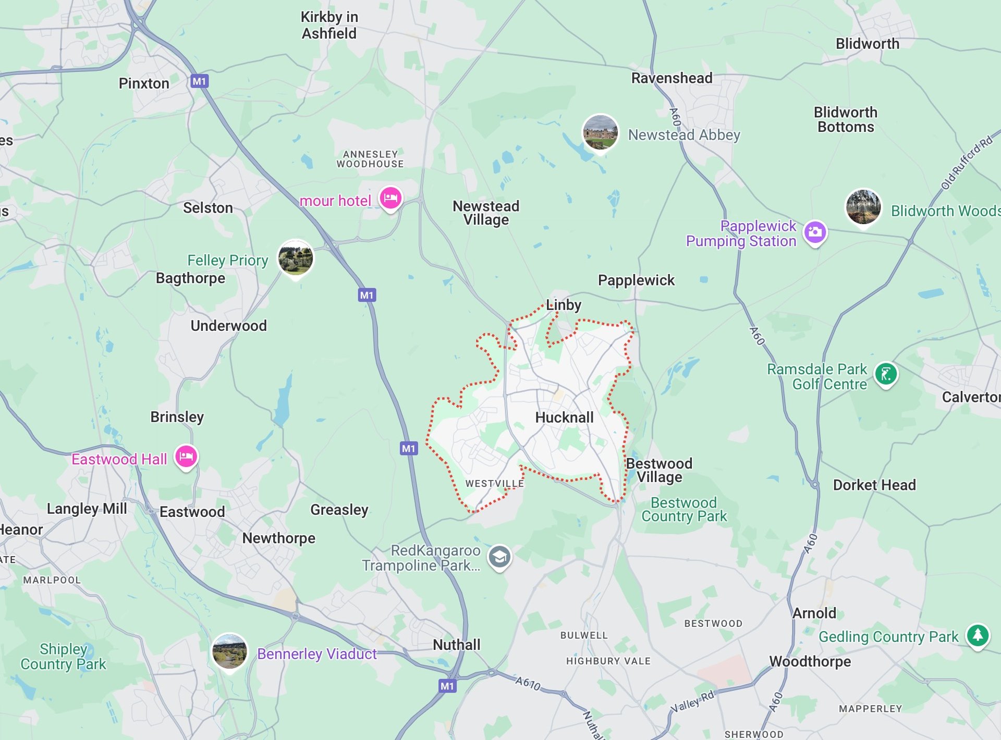1001x740 pixels.
Task: Select the Blidworth Woods photo pin
Action: pyautogui.click(x=863, y=208)
